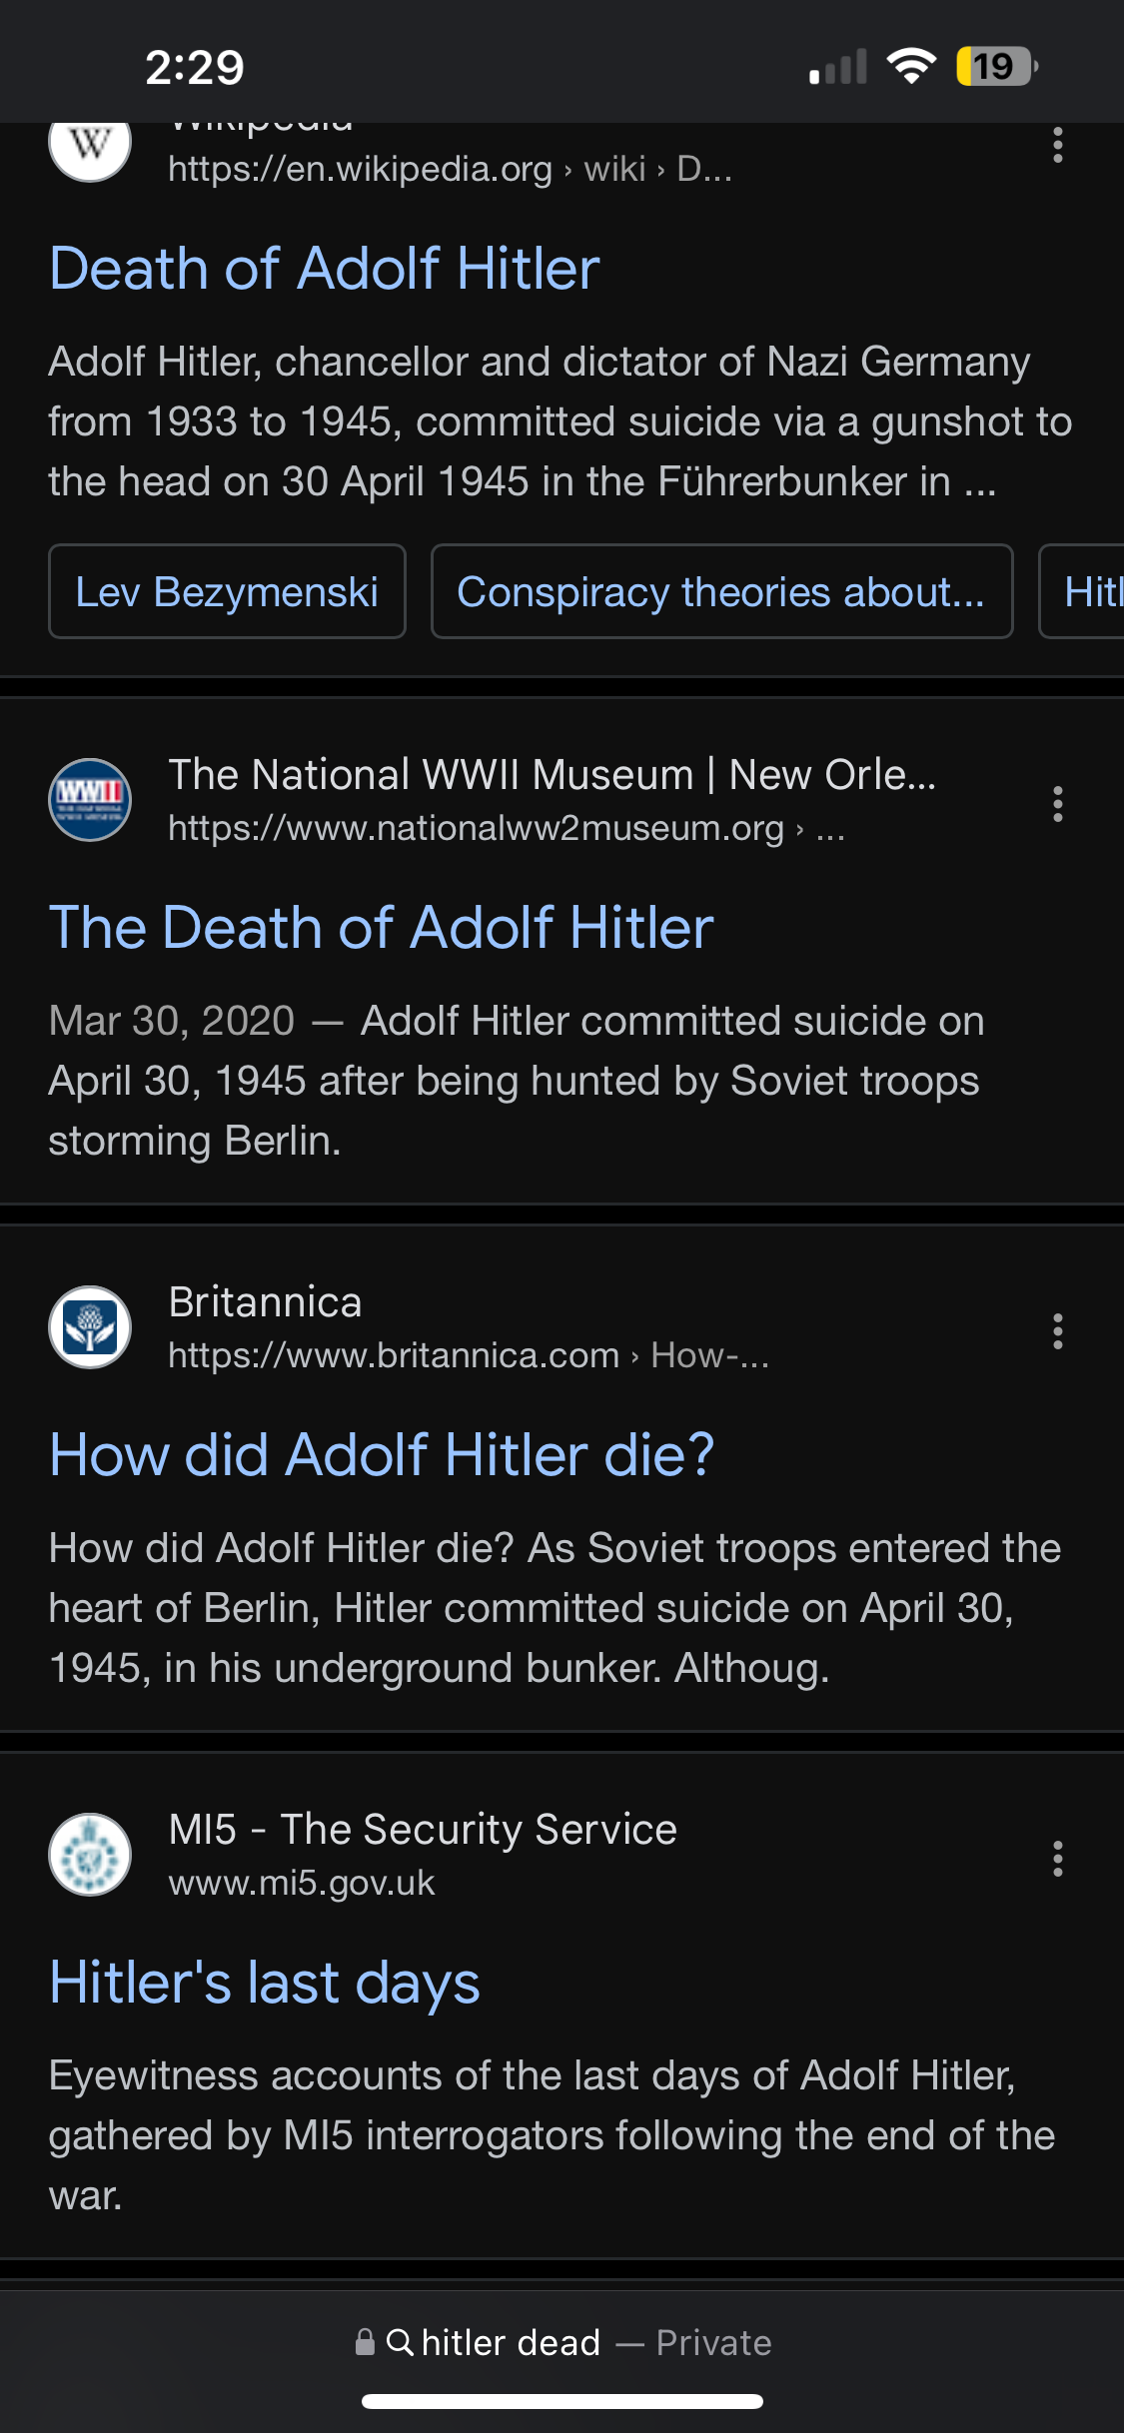
Task: Open "The Death of Adolf Hitler" article
Action: click(382, 928)
